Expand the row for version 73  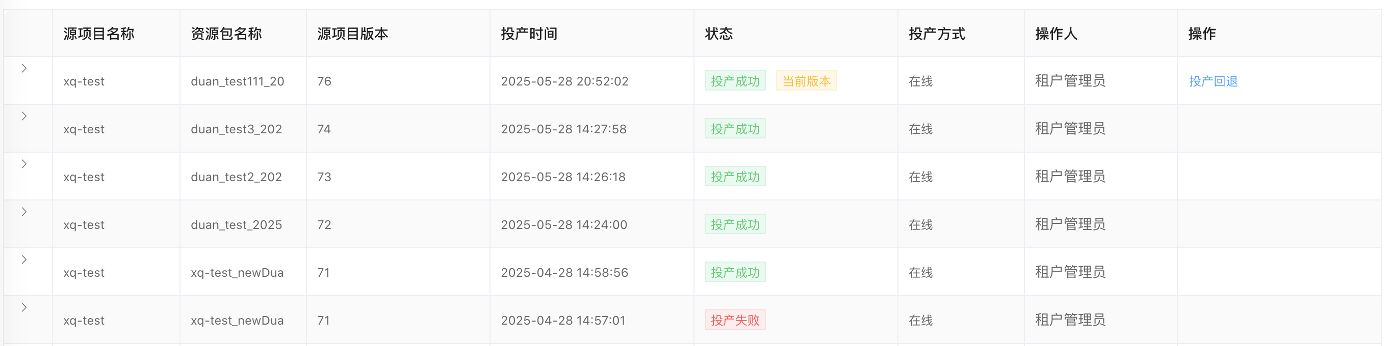[x=24, y=164]
